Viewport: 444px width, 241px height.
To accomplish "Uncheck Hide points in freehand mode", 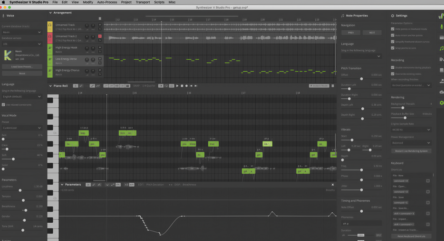I will [x=392, y=29].
